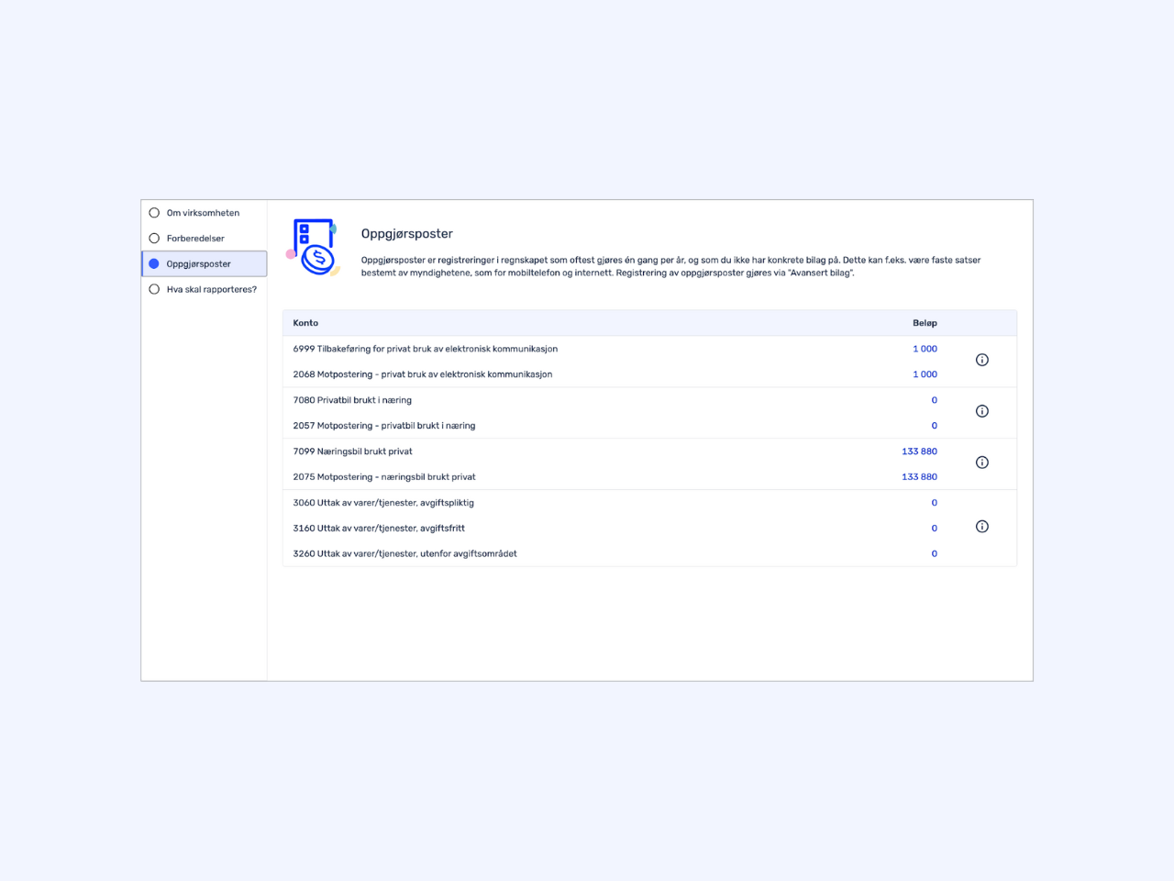Open info icon for Næringsbil brukt privat group
Screen dimensions: 1174x881
tap(981, 463)
